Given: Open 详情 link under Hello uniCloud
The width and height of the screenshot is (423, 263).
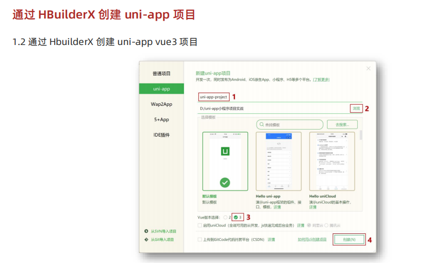Looking at the screenshot, I should point(313,207).
